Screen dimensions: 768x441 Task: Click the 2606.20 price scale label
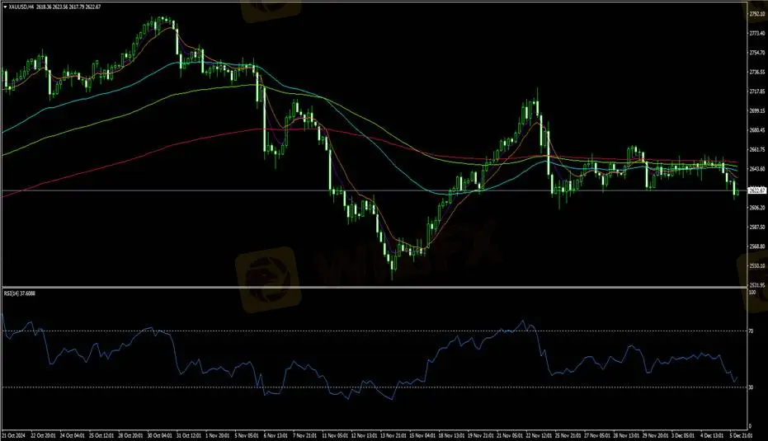click(757, 208)
